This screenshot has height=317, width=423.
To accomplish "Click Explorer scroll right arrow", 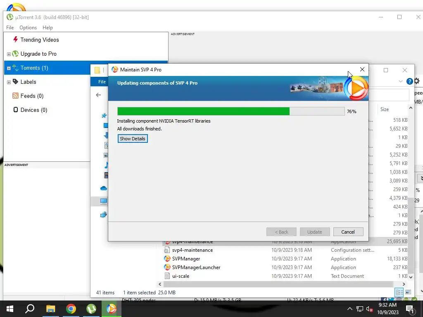I will click(404, 284).
